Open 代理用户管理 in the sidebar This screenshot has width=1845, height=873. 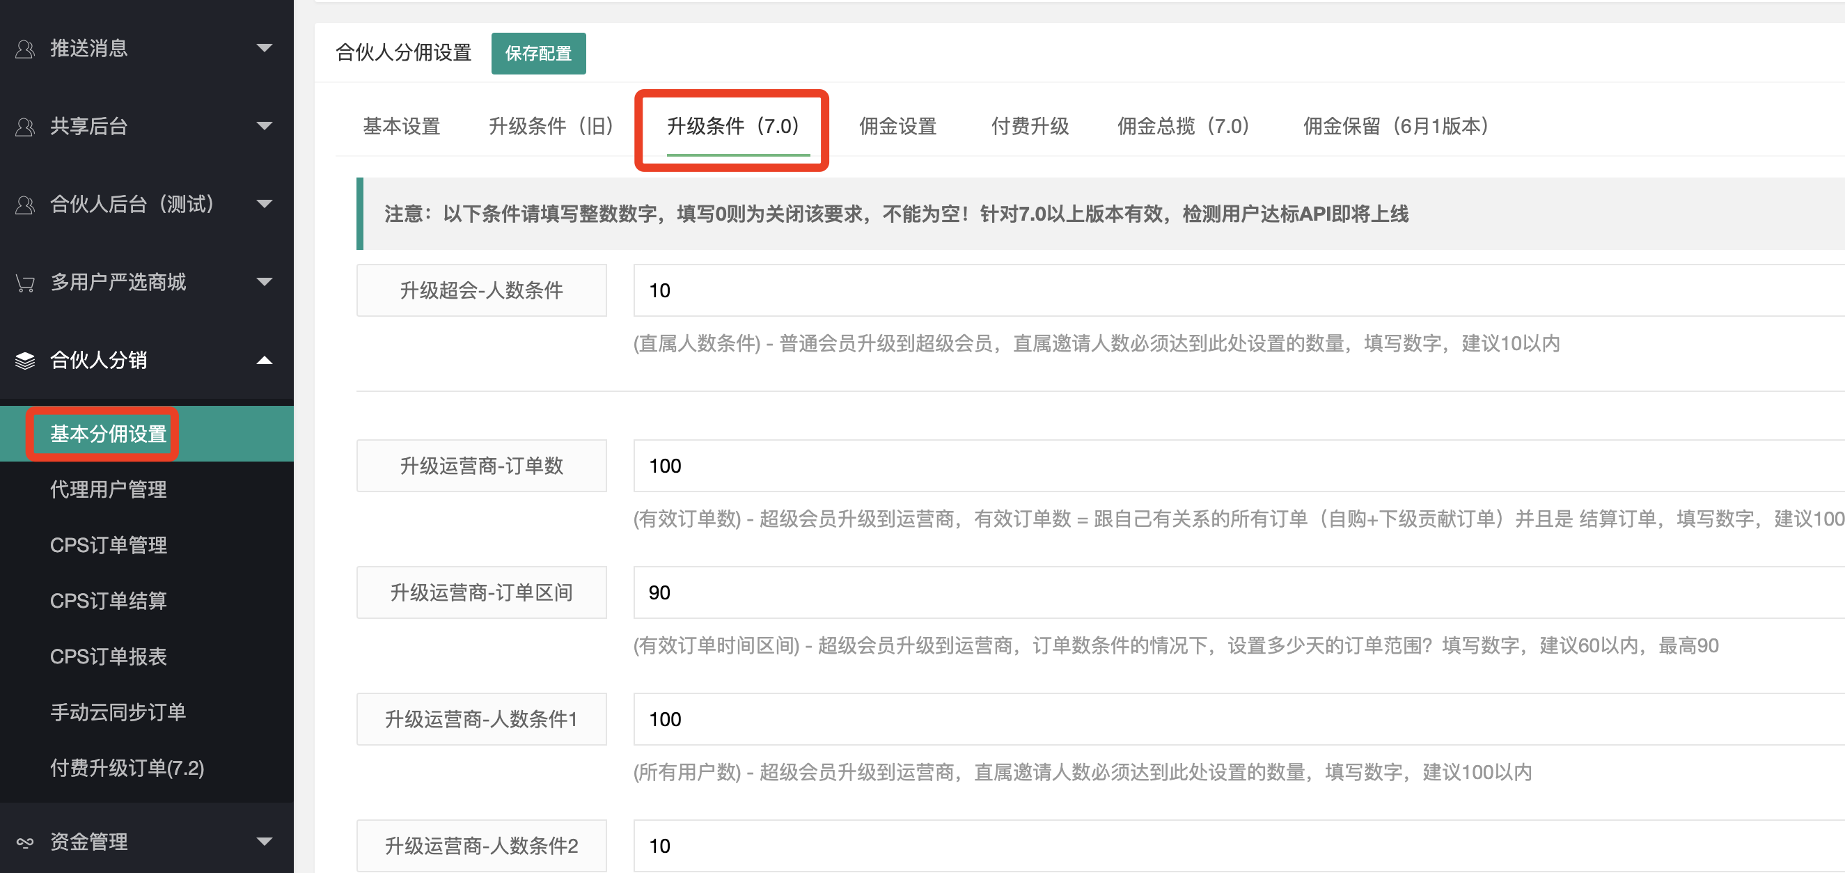pos(147,490)
